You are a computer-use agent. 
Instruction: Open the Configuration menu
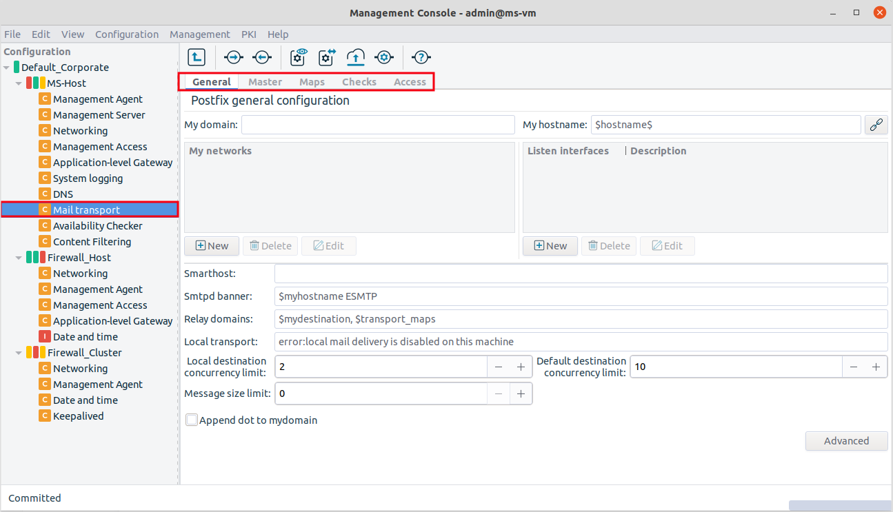(127, 34)
